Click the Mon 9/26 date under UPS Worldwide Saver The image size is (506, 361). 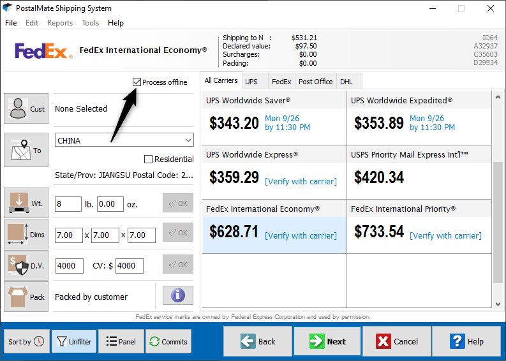point(282,119)
